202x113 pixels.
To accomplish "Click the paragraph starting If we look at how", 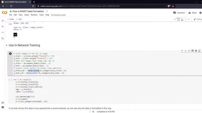I will [x=60, y=108].
